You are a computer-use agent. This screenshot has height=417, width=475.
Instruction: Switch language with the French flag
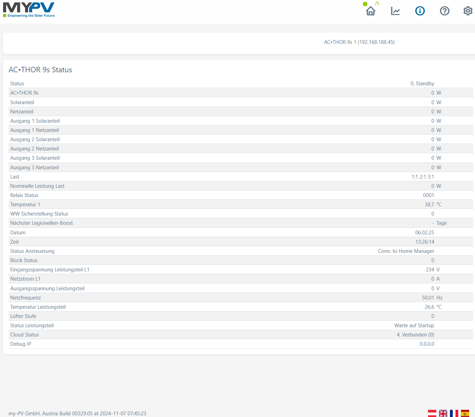pos(454,413)
